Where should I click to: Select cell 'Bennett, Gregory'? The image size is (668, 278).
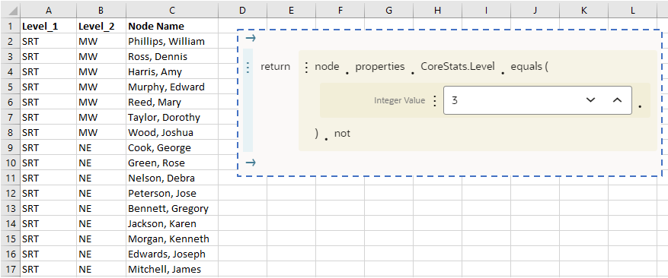click(172, 209)
